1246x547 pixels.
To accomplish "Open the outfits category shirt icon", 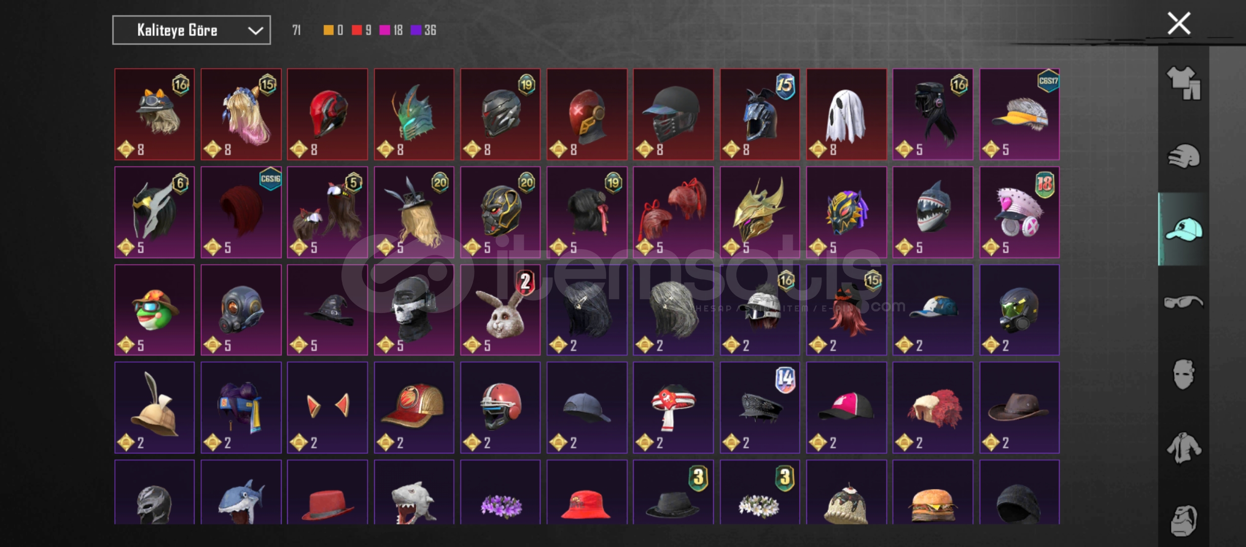I will tap(1184, 83).
